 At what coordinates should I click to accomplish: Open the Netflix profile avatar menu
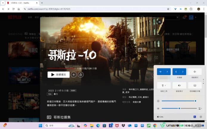coord(191,17)
